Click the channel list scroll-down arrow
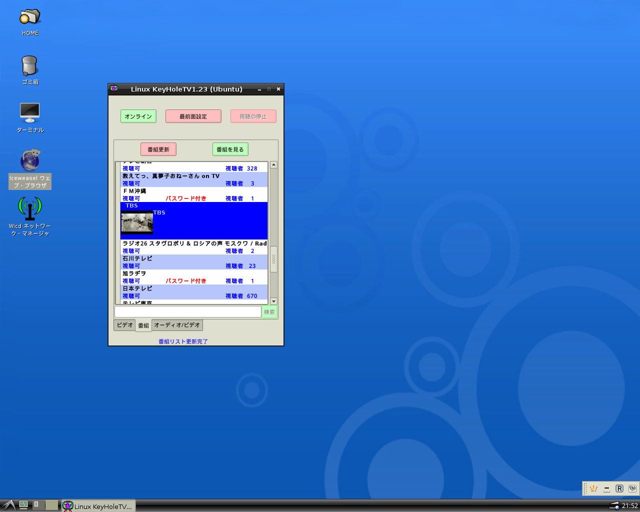 [x=273, y=301]
